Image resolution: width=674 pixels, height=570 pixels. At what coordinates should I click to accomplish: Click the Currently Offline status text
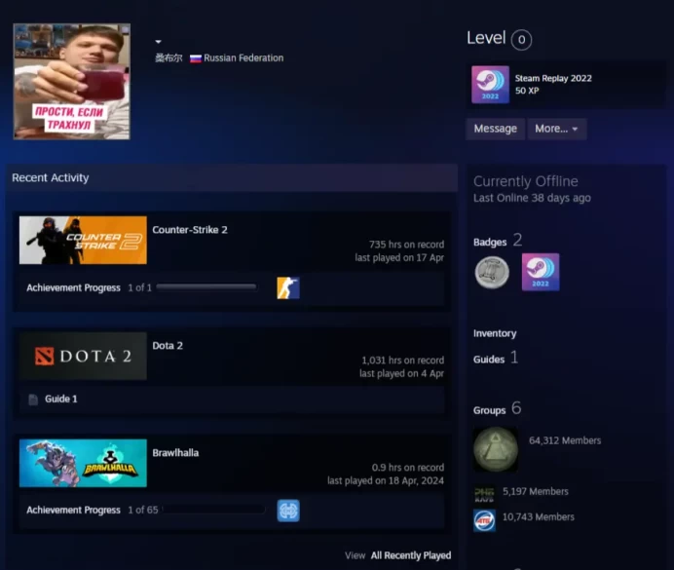526,181
